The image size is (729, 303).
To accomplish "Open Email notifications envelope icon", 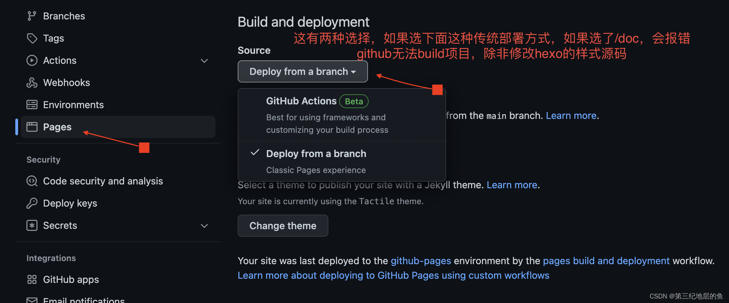I will (x=32, y=300).
